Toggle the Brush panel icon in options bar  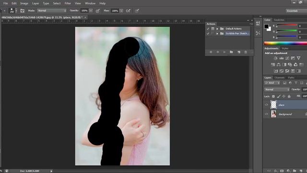tap(23, 11)
